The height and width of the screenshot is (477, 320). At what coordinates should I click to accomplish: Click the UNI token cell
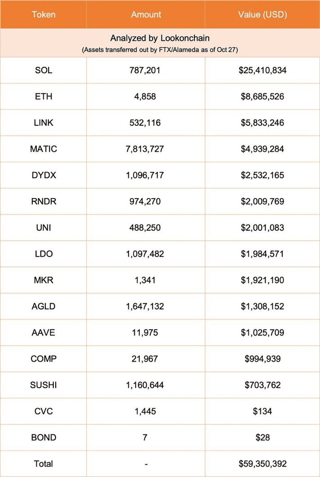[44, 228]
